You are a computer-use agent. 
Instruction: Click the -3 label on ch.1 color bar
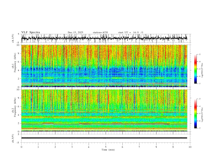coord(199,54)
